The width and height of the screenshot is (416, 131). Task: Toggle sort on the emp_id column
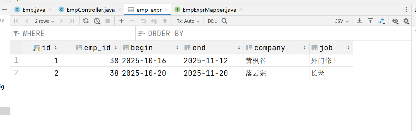click(x=115, y=48)
